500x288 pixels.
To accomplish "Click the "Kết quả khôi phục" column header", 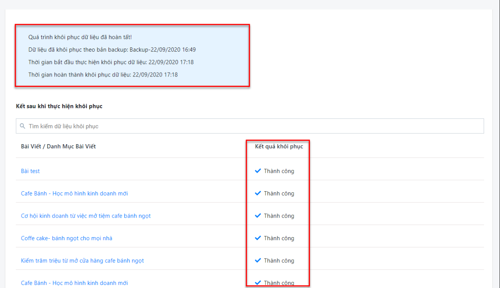I will tap(279, 146).
